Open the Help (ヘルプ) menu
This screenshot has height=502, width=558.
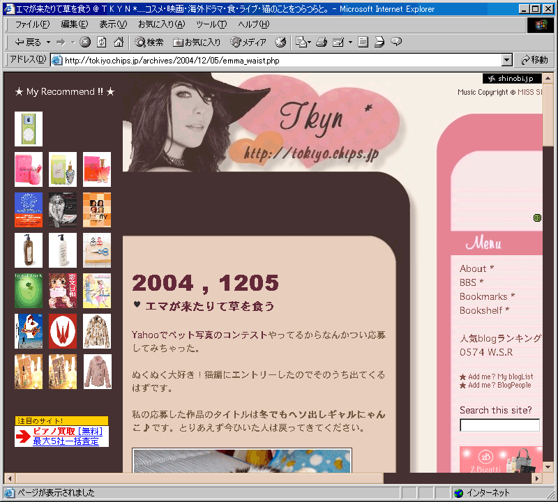pyautogui.click(x=254, y=24)
